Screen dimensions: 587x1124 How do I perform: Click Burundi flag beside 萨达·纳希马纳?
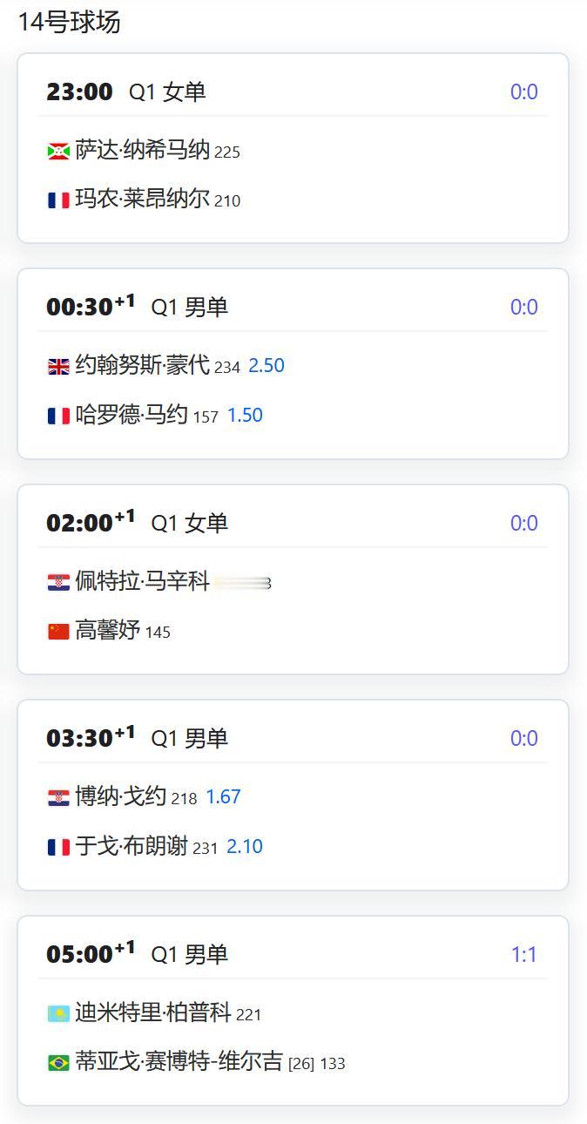pyautogui.click(x=58, y=152)
